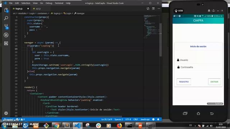Open the Manage gear in activity bar
The image size is (230, 129).
(6, 113)
